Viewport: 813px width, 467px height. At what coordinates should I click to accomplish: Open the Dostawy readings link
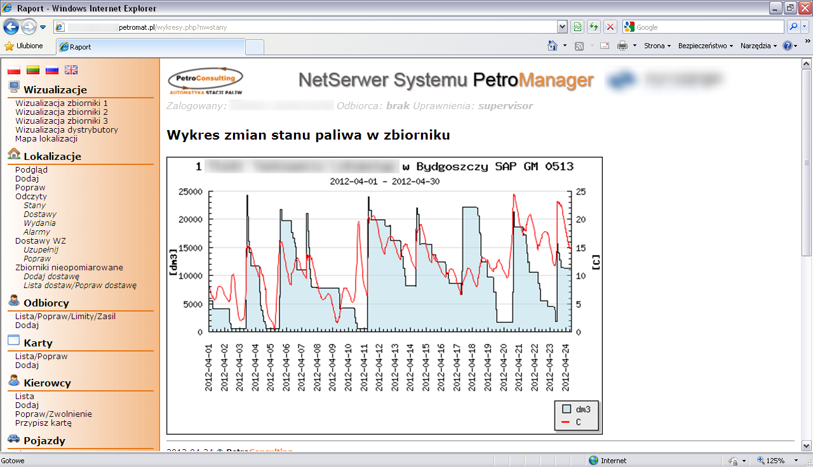click(40, 214)
